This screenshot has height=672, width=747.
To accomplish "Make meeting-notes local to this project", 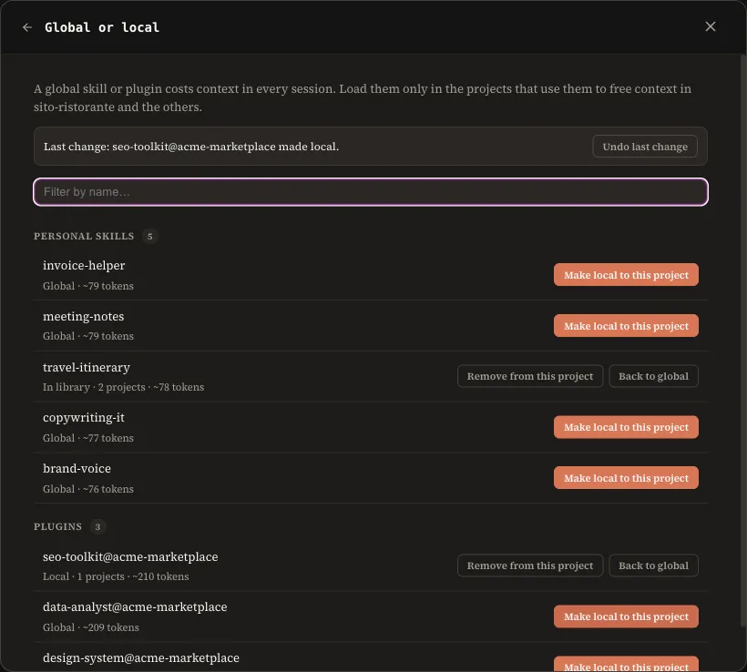I will pyautogui.click(x=626, y=326).
